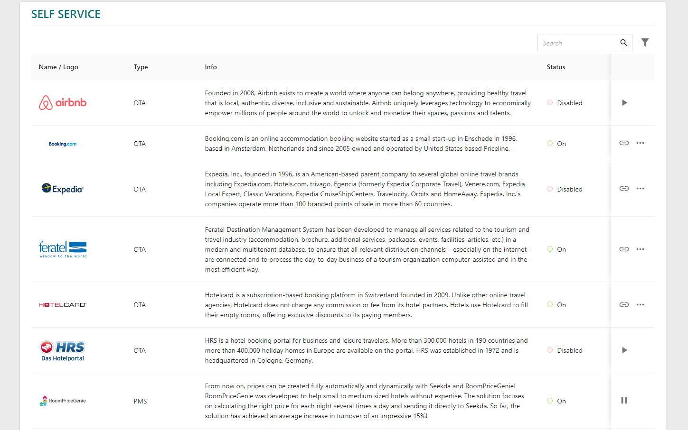Pause the RoomPriceGenie integration
The width and height of the screenshot is (688, 430).
coord(624,401)
